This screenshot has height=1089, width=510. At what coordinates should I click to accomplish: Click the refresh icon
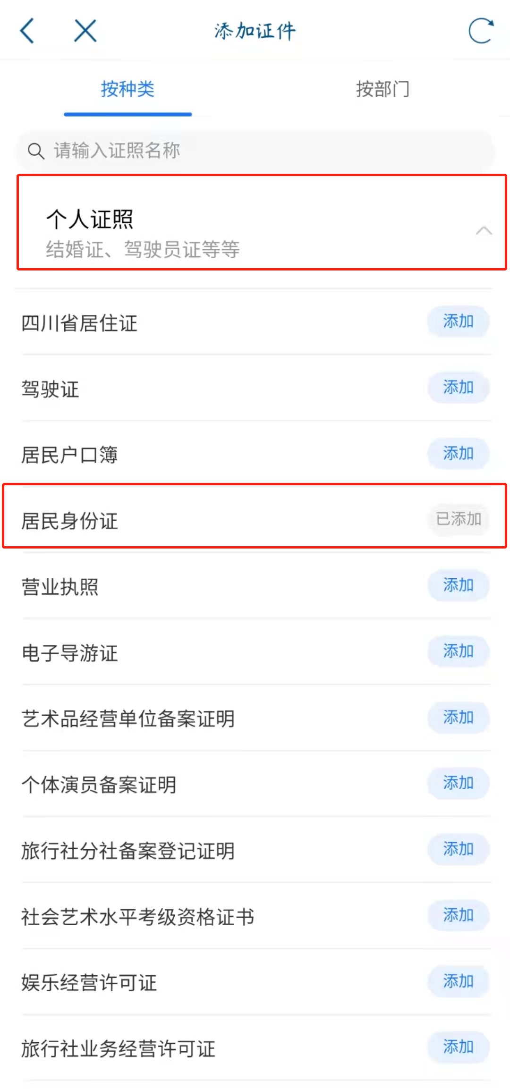(481, 31)
